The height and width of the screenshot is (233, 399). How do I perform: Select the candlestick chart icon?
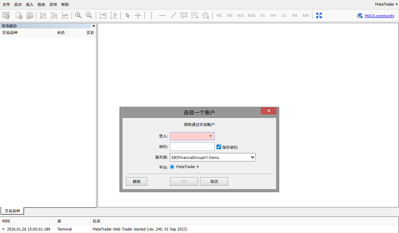coord(54,15)
